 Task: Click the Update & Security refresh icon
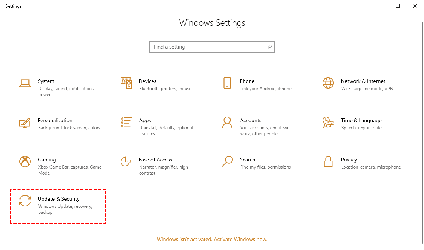(25, 201)
